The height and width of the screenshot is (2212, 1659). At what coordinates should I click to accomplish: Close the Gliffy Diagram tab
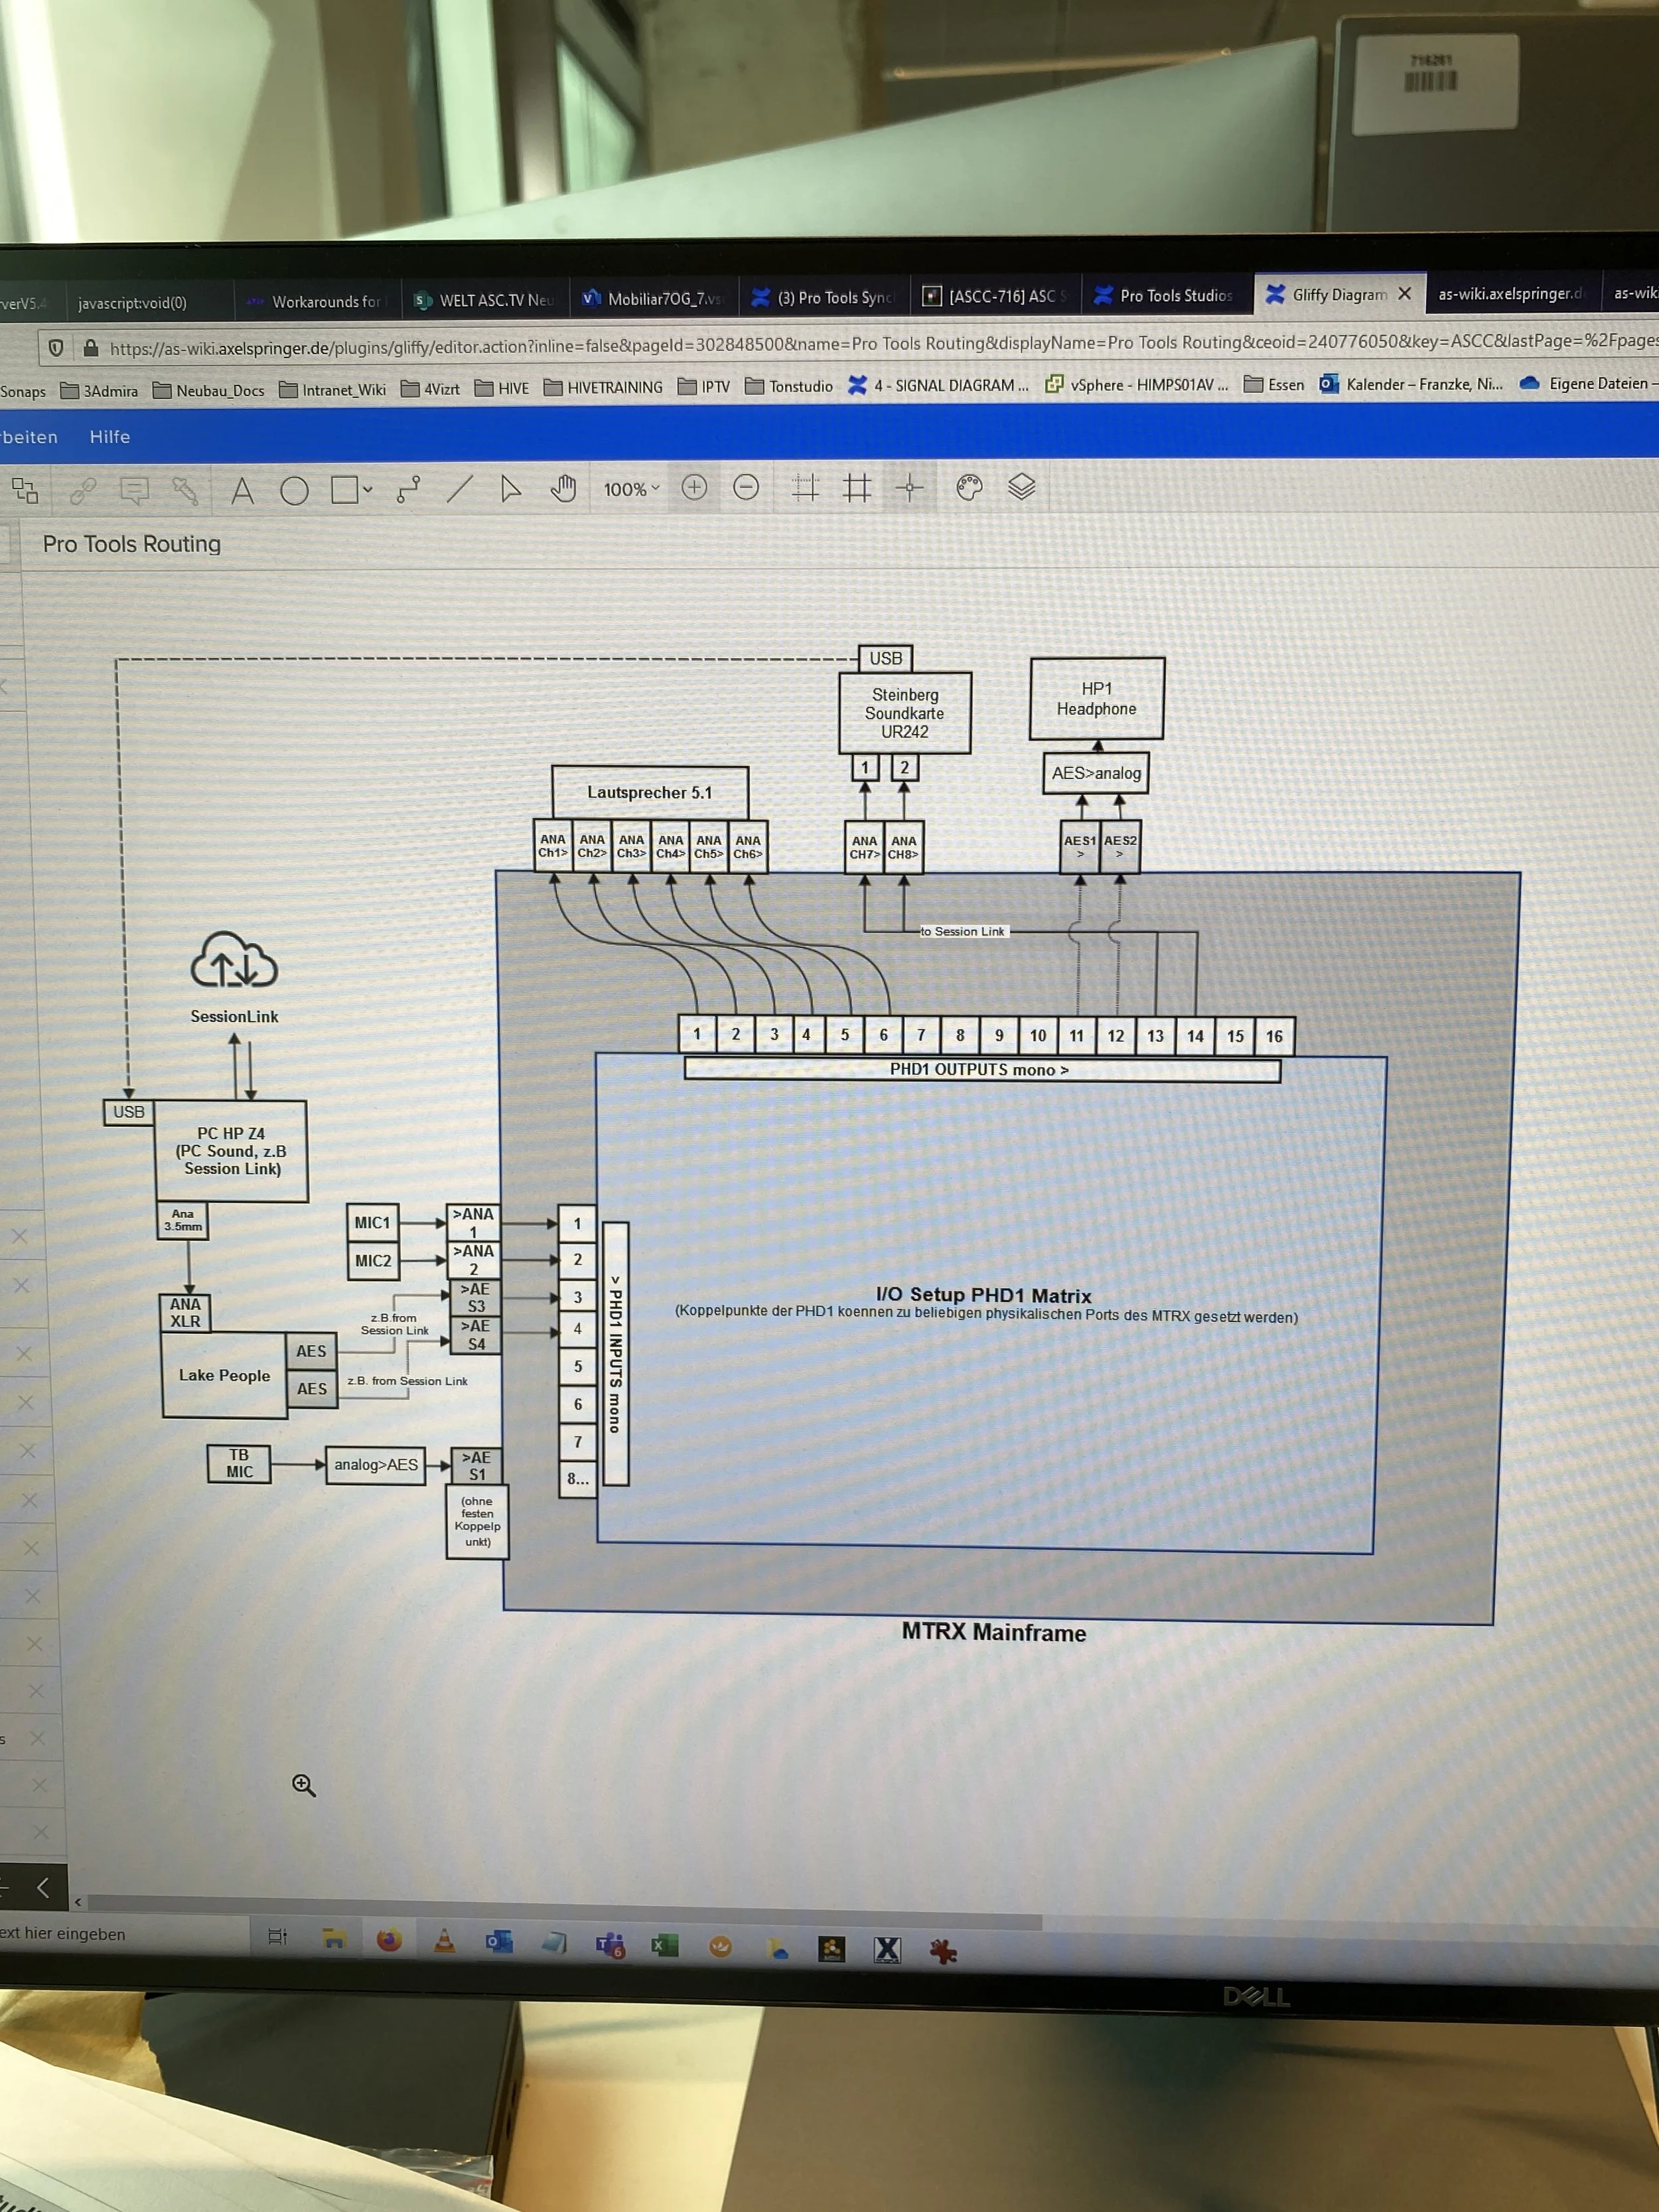click(1405, 293)
